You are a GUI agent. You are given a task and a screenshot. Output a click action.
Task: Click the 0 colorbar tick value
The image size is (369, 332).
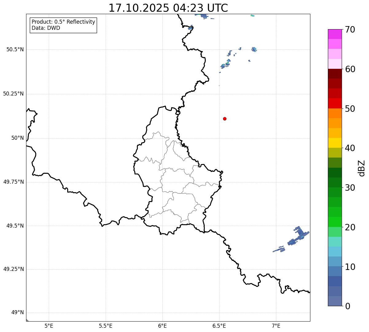pos(348,306)
